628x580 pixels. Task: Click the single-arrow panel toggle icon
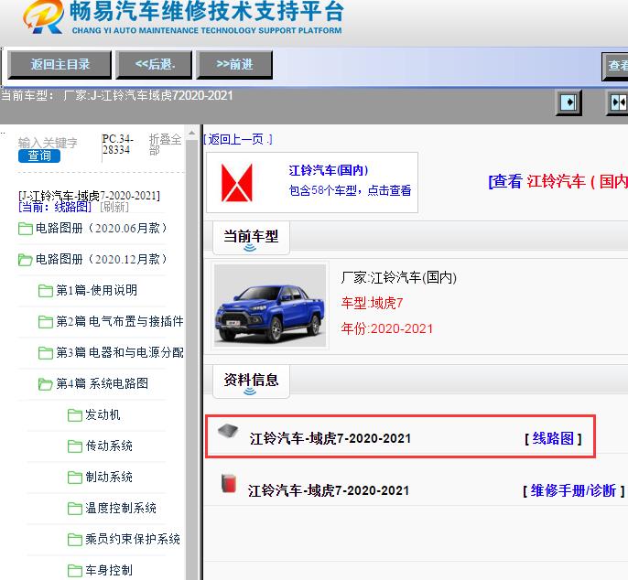coord(568,102)
